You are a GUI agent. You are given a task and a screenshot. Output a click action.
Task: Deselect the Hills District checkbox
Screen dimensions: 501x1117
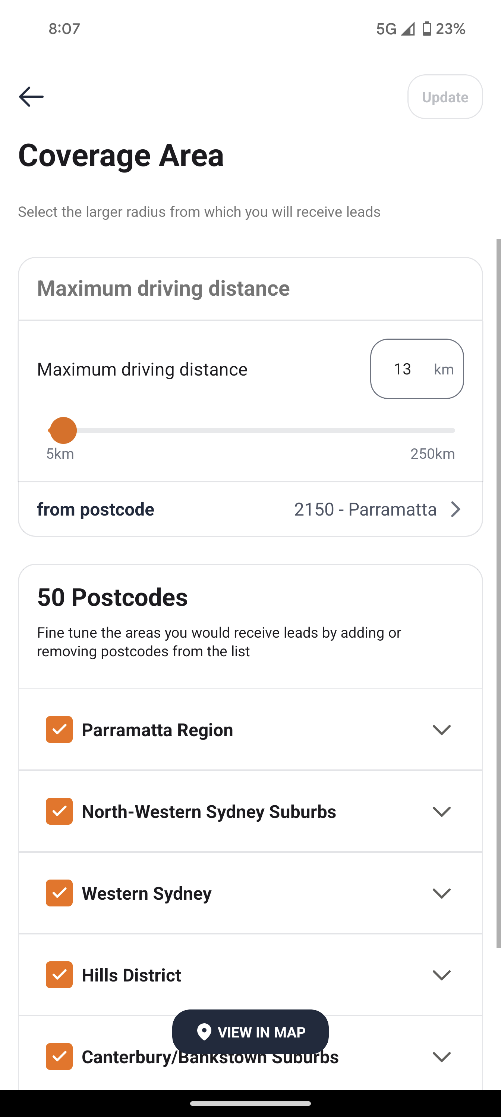59,975
